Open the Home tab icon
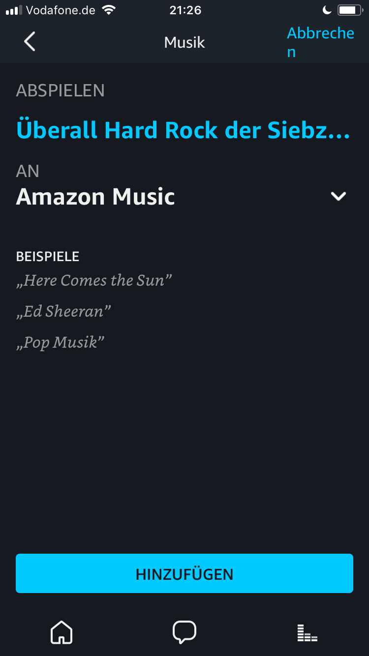369x656 pixels. 61,632
